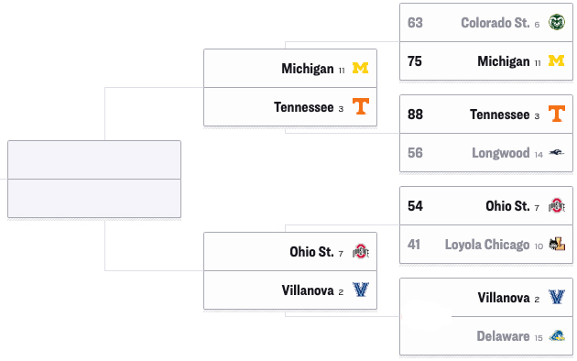Click the Longwood team logo

pos(557,152)
